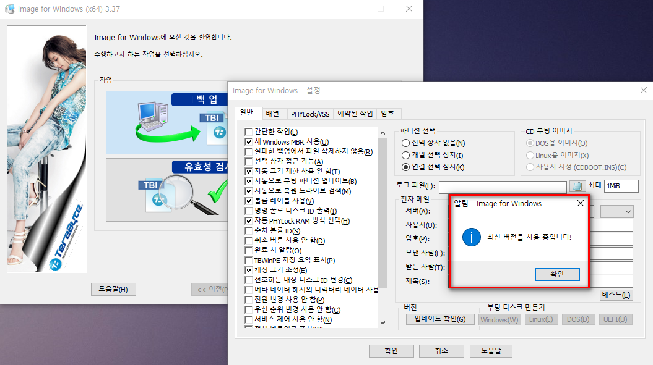Confirm the alert with 확인 button

[557, 274]
